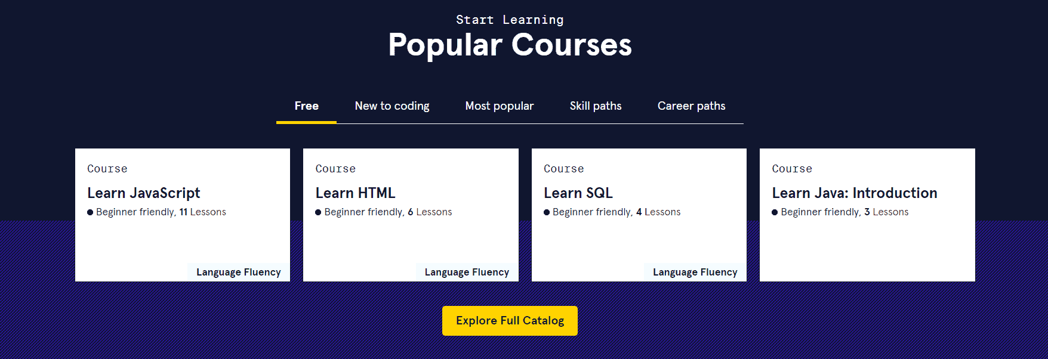Click the Language Fluency badge on Learn SQL
The width and height of the screenshot is (1048, 359).
(694, 271)
